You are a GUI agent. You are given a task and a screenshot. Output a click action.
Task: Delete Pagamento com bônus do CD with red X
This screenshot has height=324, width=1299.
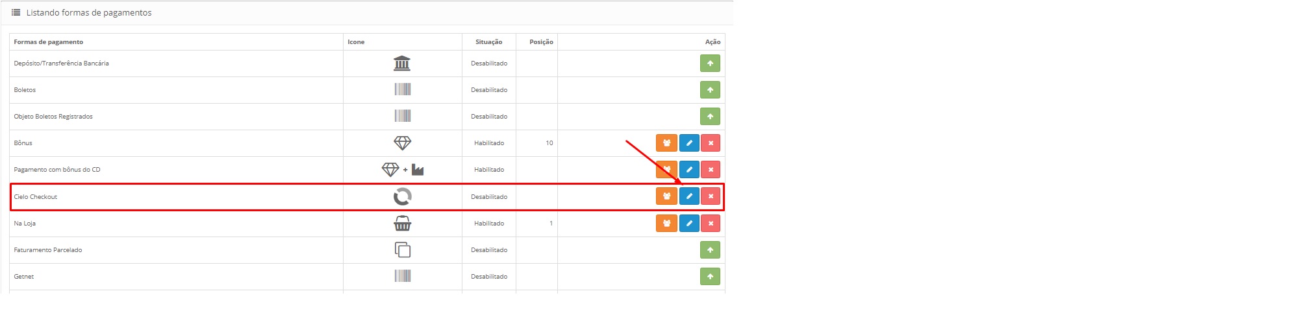(x=711, y=170)
